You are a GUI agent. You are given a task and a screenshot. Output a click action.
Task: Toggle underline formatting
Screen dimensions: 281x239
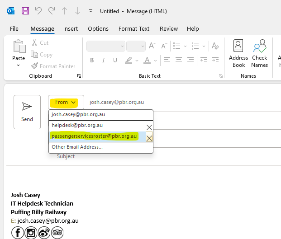click(115, 61)
